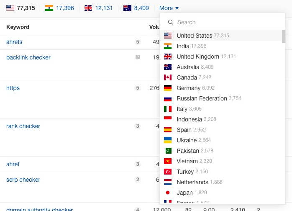Image resolution: width=292 pixels, height=211 pixels.
Task: Open the backlink checker keyword link
Action: click(x=28, y=57)
